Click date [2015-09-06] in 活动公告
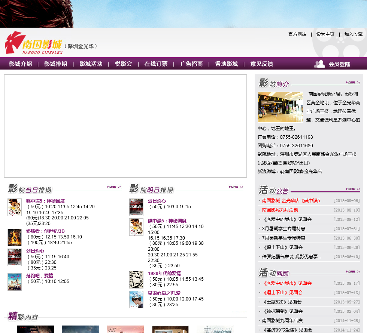The image size is (367, 333). coord(347,201)
